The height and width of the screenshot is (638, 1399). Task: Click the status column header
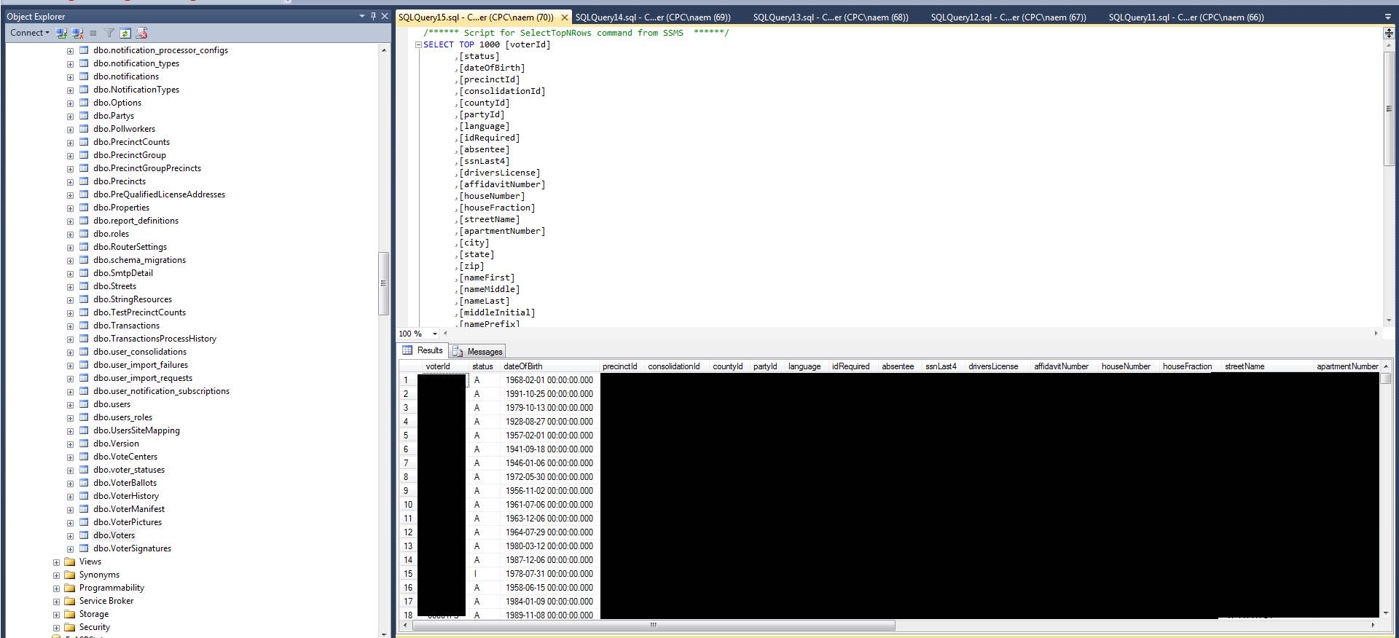[485, 366]
